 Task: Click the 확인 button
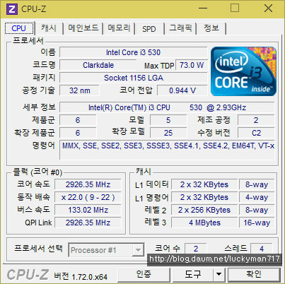(254, 274)
